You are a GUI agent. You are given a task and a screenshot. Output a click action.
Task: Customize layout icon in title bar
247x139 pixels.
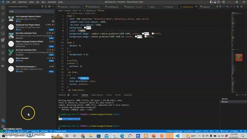[223, 2]
